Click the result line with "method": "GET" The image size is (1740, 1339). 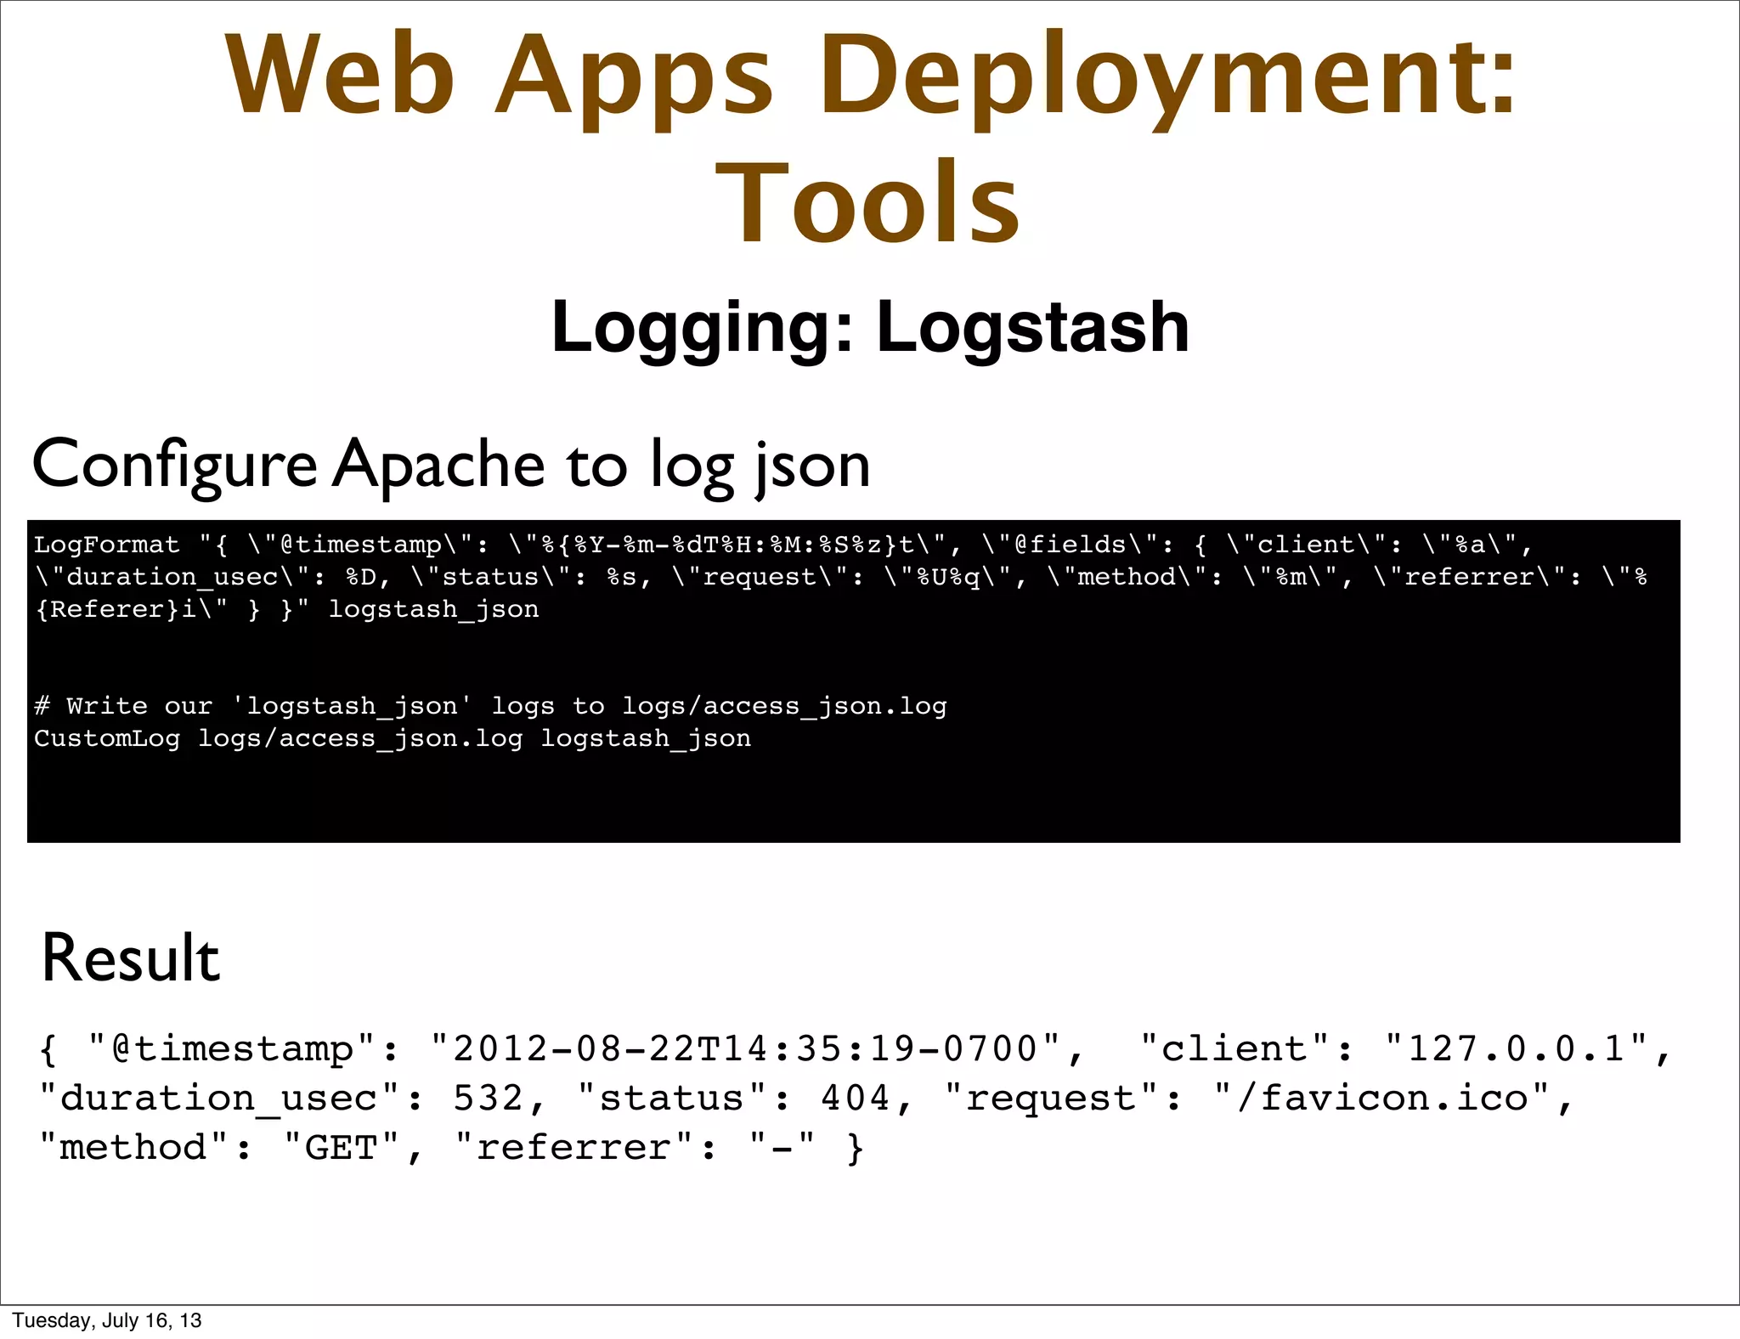[x=452, y=1147]
